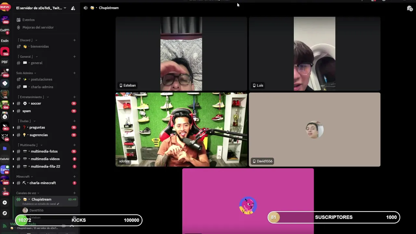This screenshot has width=416, height=234.
Task: Open the preguntas channel
Action: tap(46, 127)
